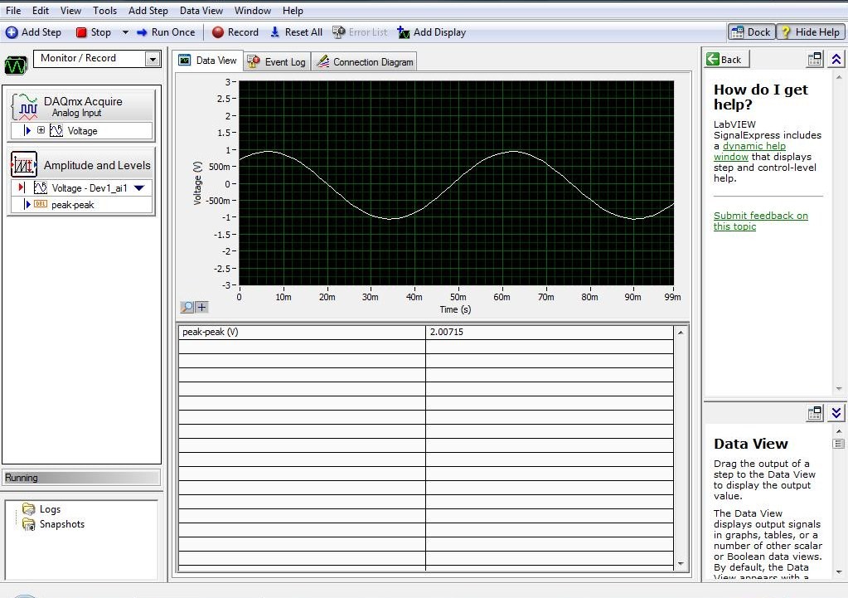This screenshot has height=598, width=848.
Task: Toggle the Dock window button
Action: pyautogui.click(x=751, y=32)
